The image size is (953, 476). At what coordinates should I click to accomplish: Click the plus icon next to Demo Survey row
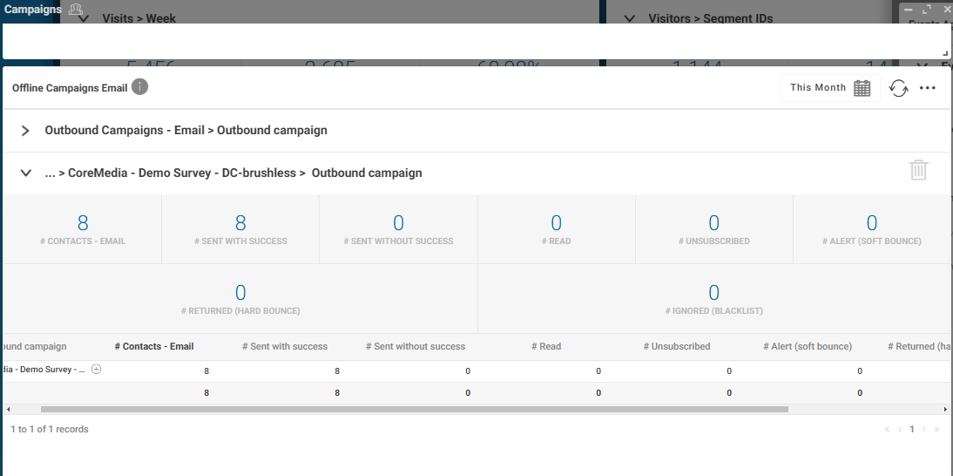click(x=97, y=370)
